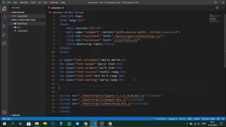Viewport: 226px width, 127px height.
Task: Open Spotify from taskbar
Action: click(69, 124)
